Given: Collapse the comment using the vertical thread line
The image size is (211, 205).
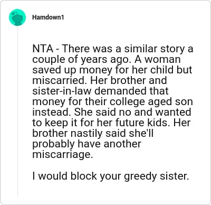Looking at the screenshot, I should pyautogui.click(x=17, y=111).
